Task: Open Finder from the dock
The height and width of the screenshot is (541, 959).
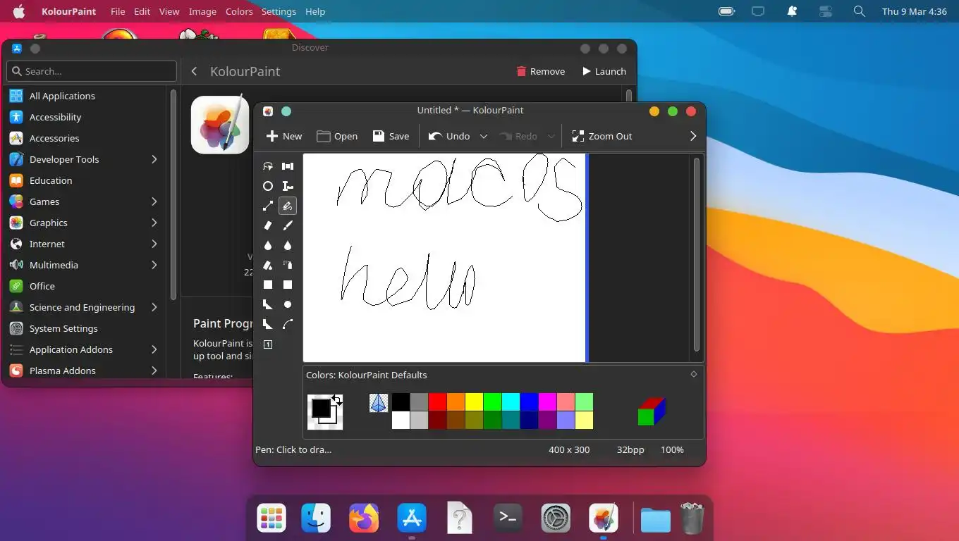Action: click(316, 519)
